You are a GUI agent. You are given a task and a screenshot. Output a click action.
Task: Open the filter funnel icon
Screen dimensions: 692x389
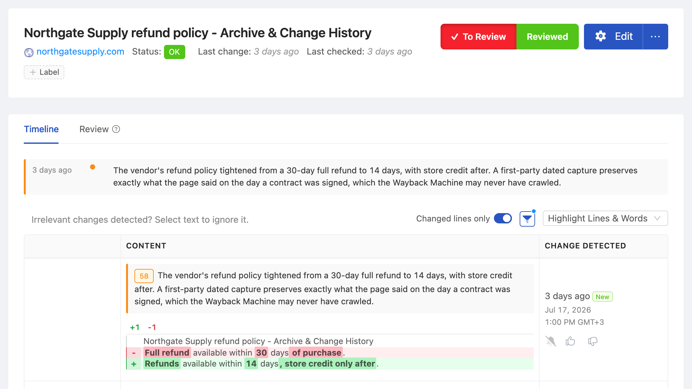pyautogui.click(x=527, y=219)
